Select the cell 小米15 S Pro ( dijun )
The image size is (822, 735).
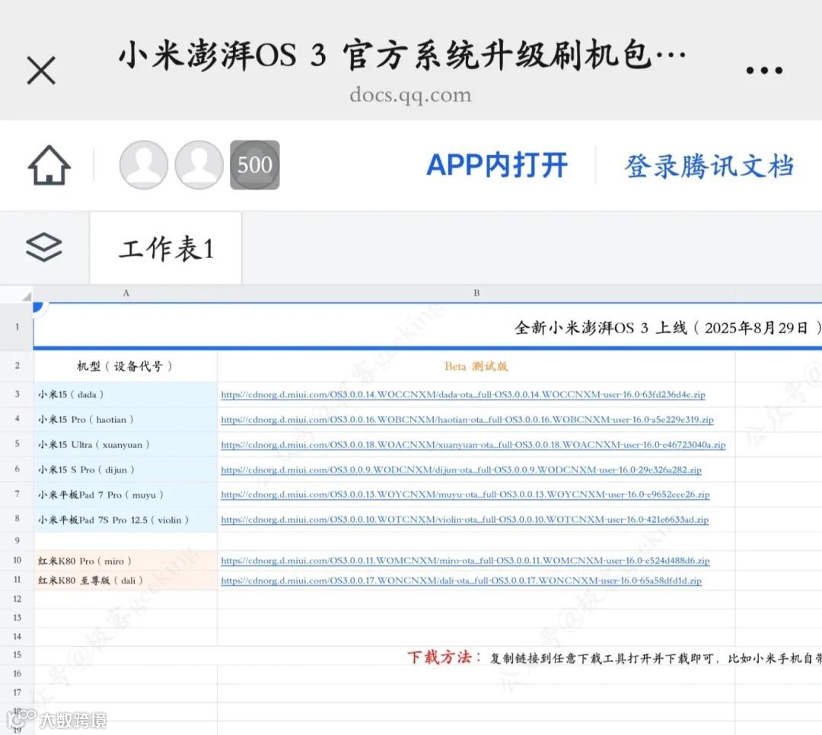(x=126, y=469)
